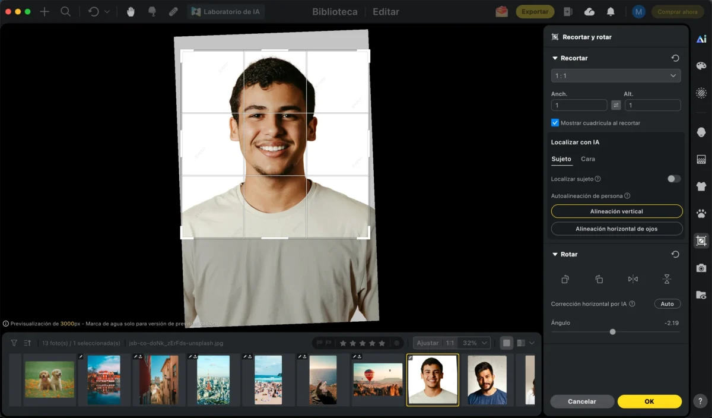This screenshot has width=712, height=418.
Task: Select the paw pet retouch icon
Action: [x=701, y=213]
